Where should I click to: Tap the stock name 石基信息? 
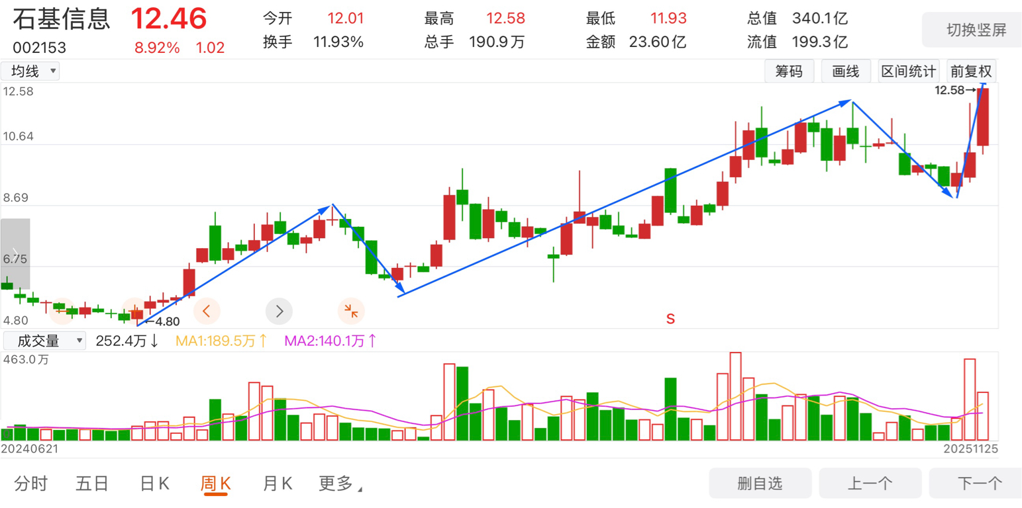click(x=61, y=18)
